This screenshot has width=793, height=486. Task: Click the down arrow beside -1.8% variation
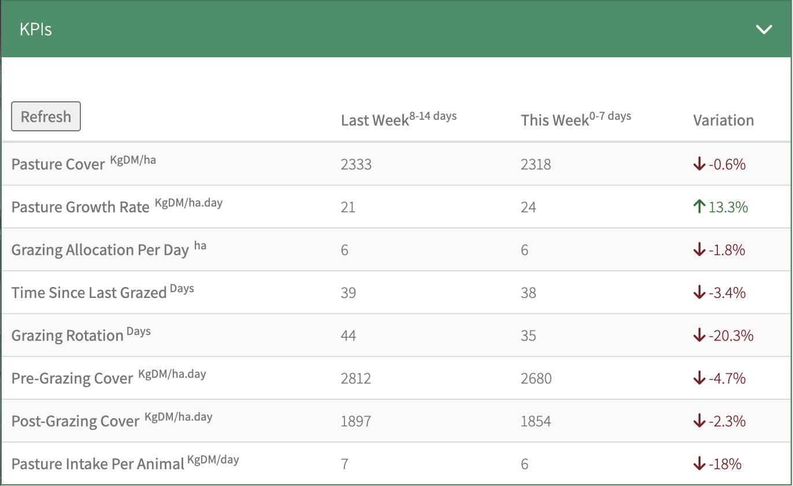tap(699, 250)
